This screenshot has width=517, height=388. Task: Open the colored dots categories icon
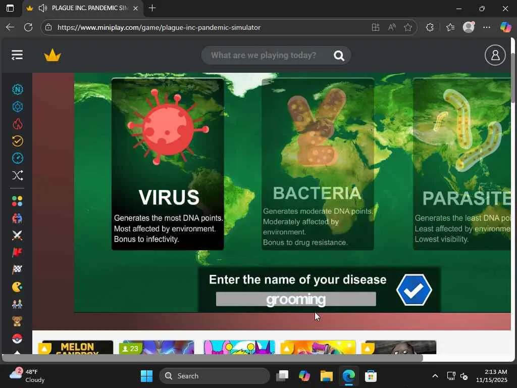click(17, 201)
